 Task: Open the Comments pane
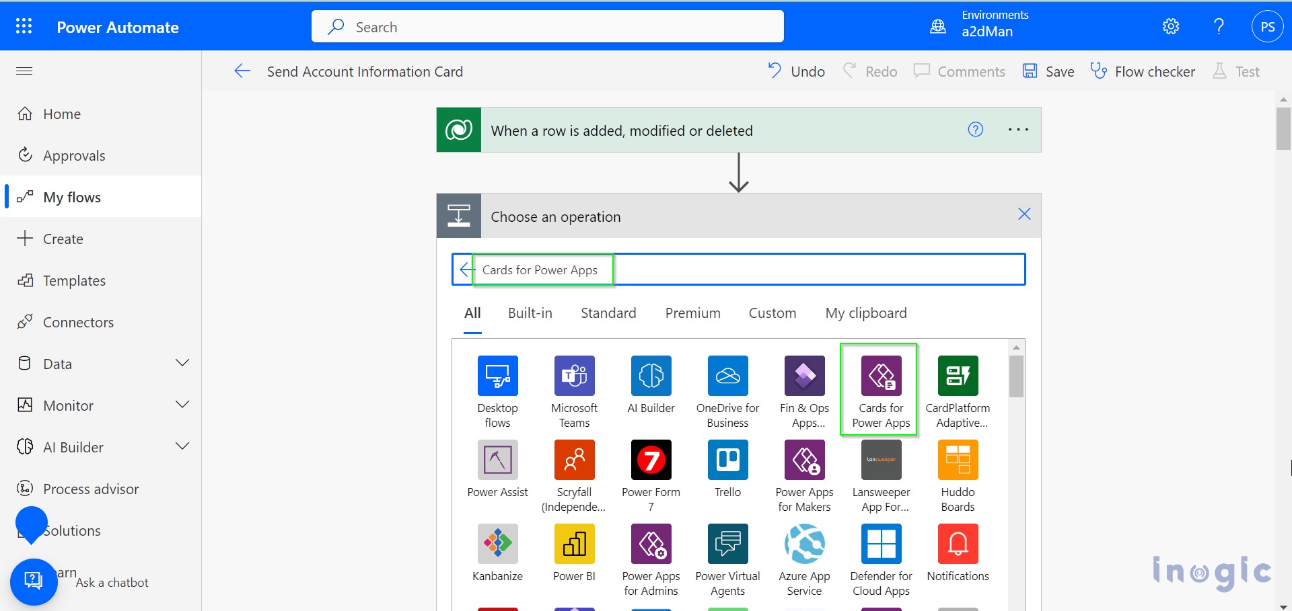959,71
